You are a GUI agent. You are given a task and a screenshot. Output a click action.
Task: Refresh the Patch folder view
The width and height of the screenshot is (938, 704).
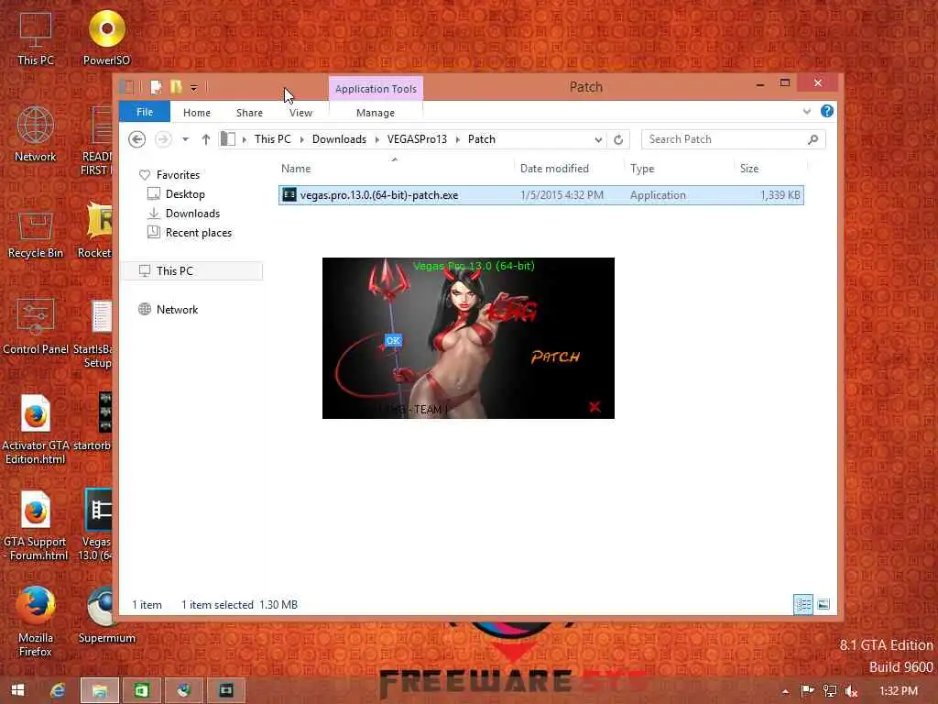[618, 139]
